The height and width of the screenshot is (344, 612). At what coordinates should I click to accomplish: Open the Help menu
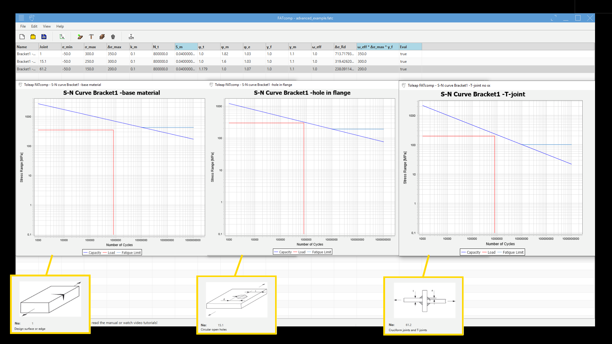pyautogui.click(x=60, y=26)
